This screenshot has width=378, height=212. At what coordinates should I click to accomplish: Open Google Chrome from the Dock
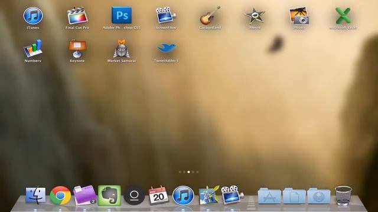(x=60, y=196)
